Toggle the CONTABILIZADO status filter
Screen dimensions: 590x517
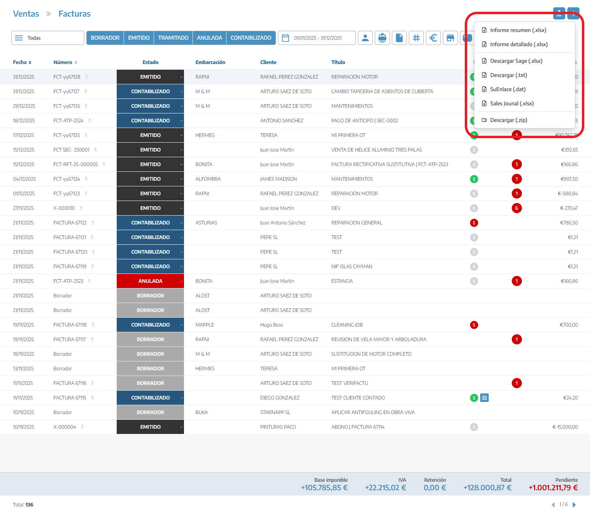(x=251, y=38)
